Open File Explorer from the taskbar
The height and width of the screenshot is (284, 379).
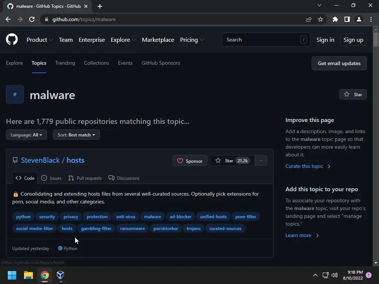[28, 275]
